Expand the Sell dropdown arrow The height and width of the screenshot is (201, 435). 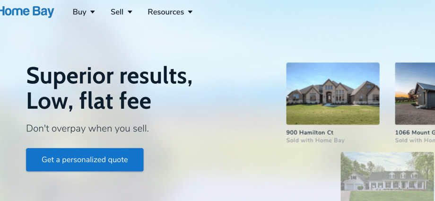(x=130, y=12)
